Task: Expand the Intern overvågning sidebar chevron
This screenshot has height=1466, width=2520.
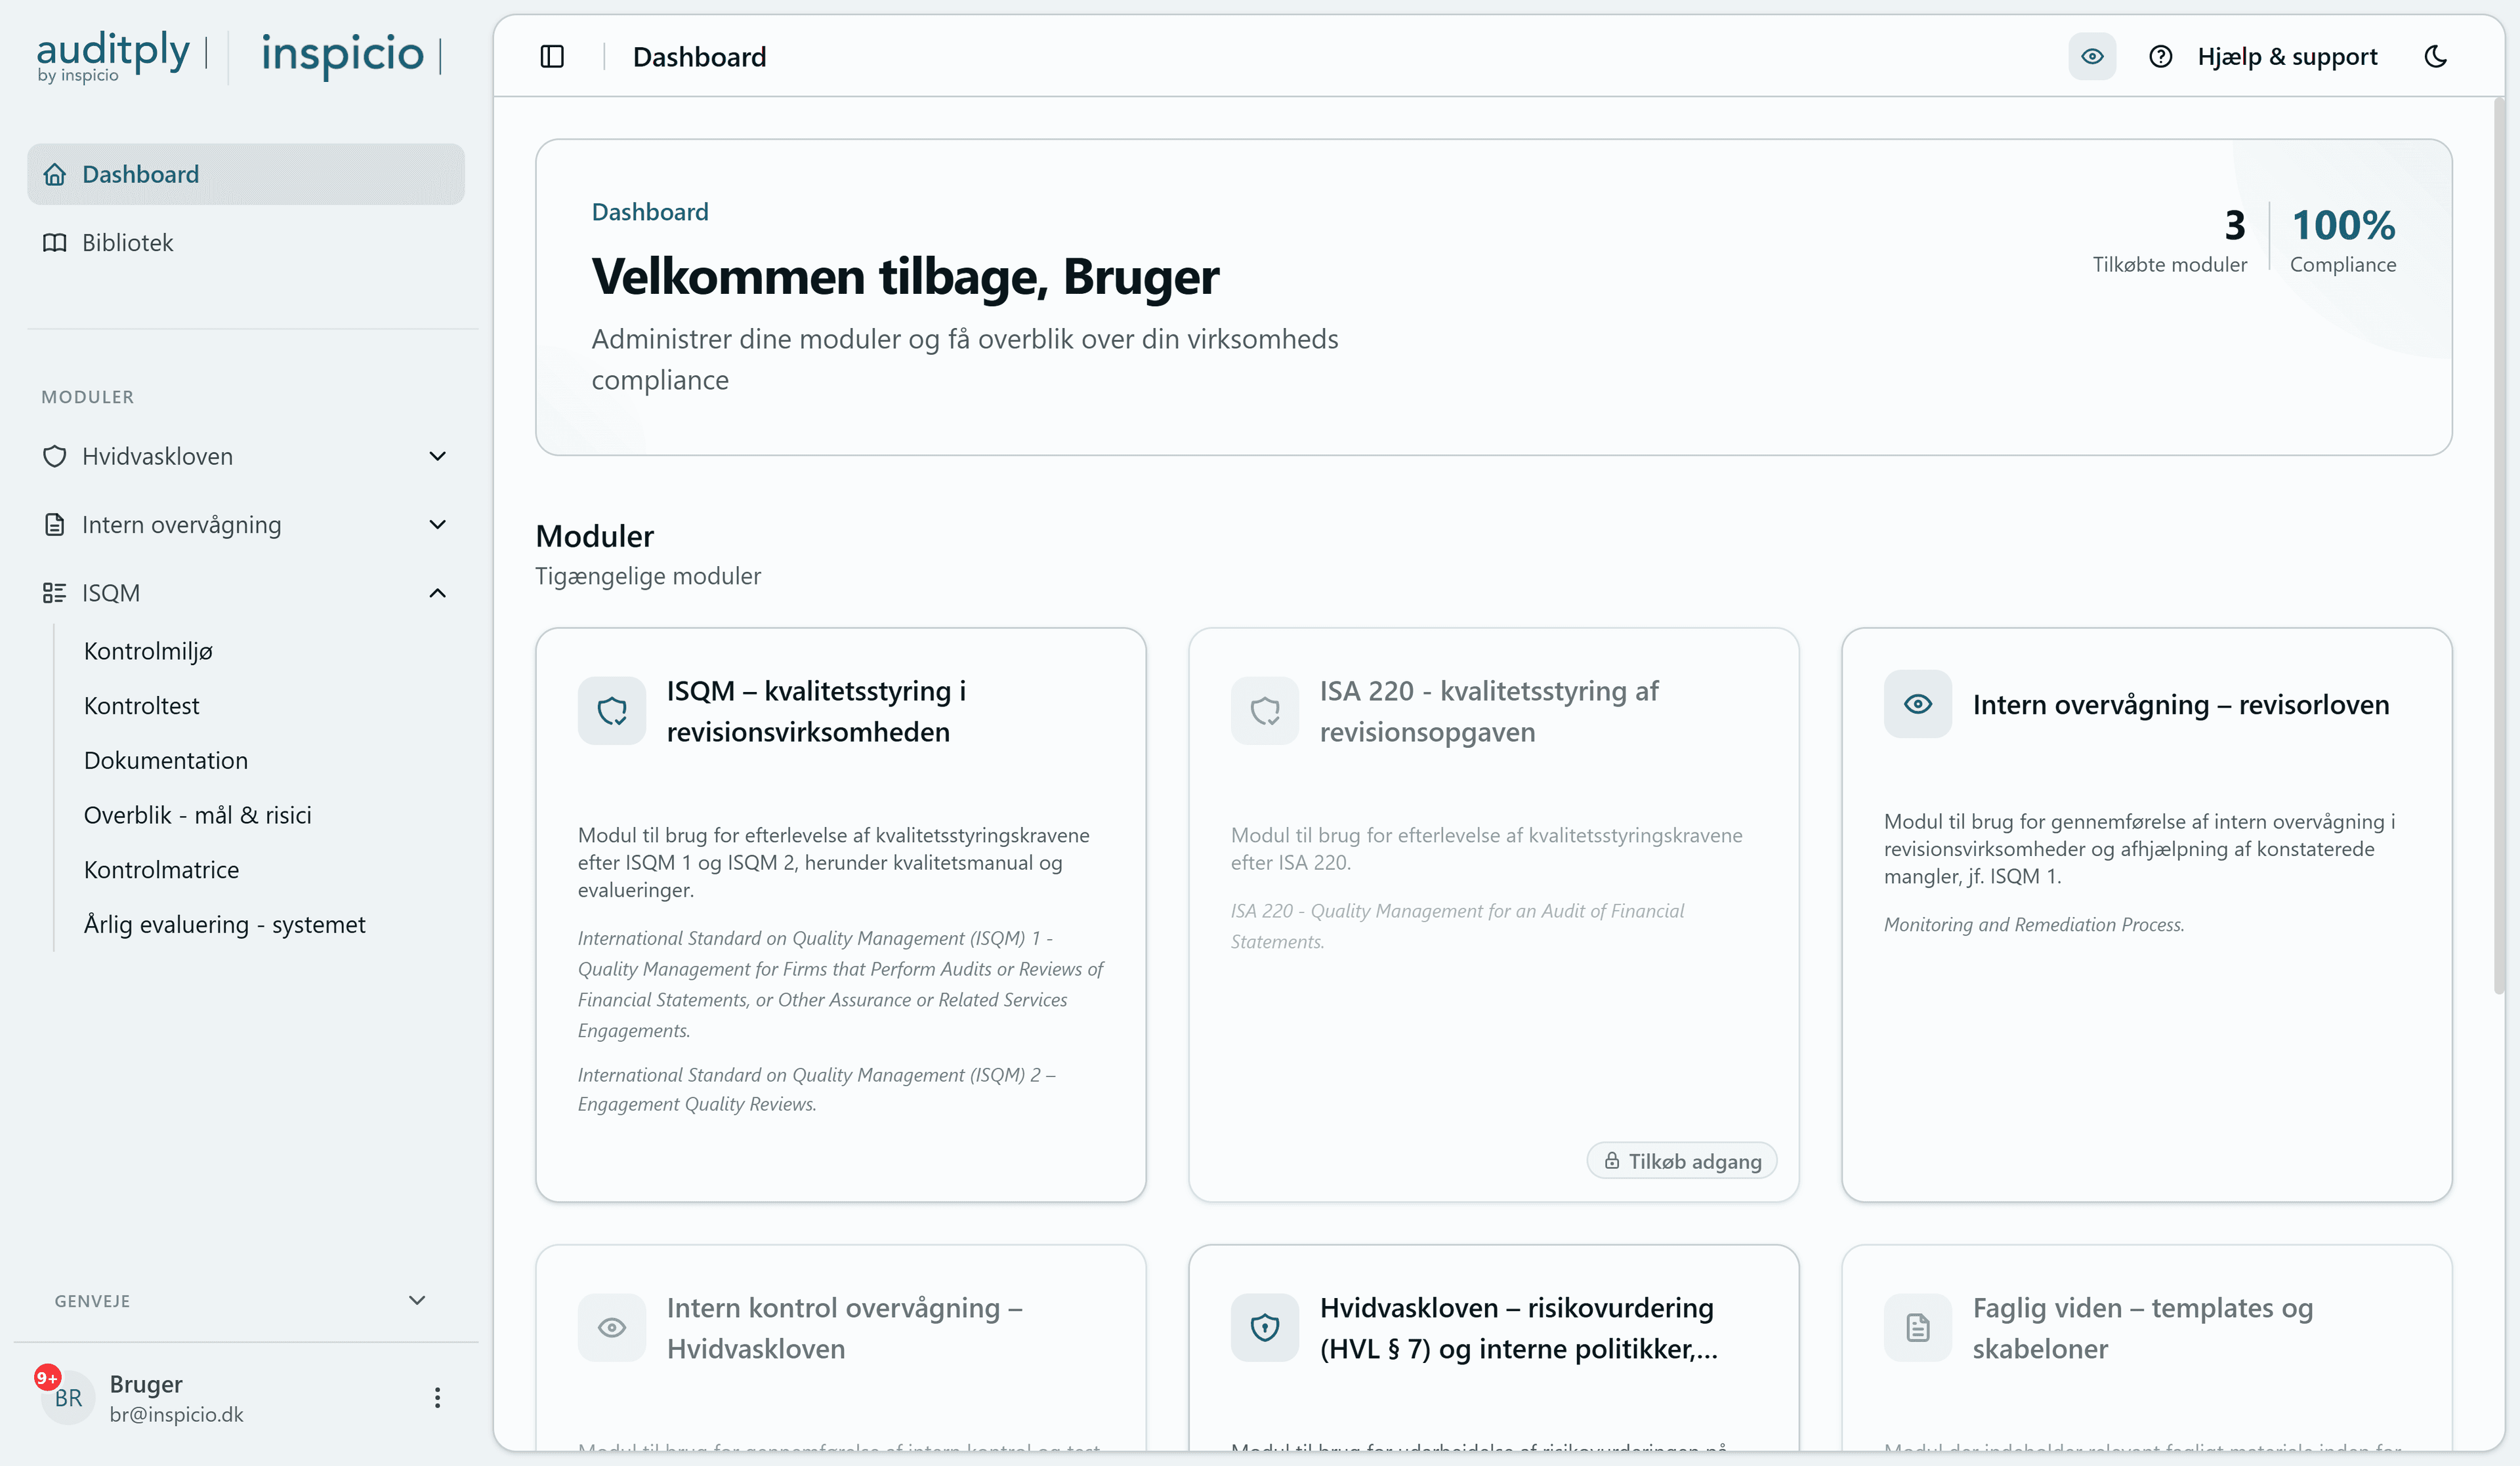Action: (x=437, y=525)
